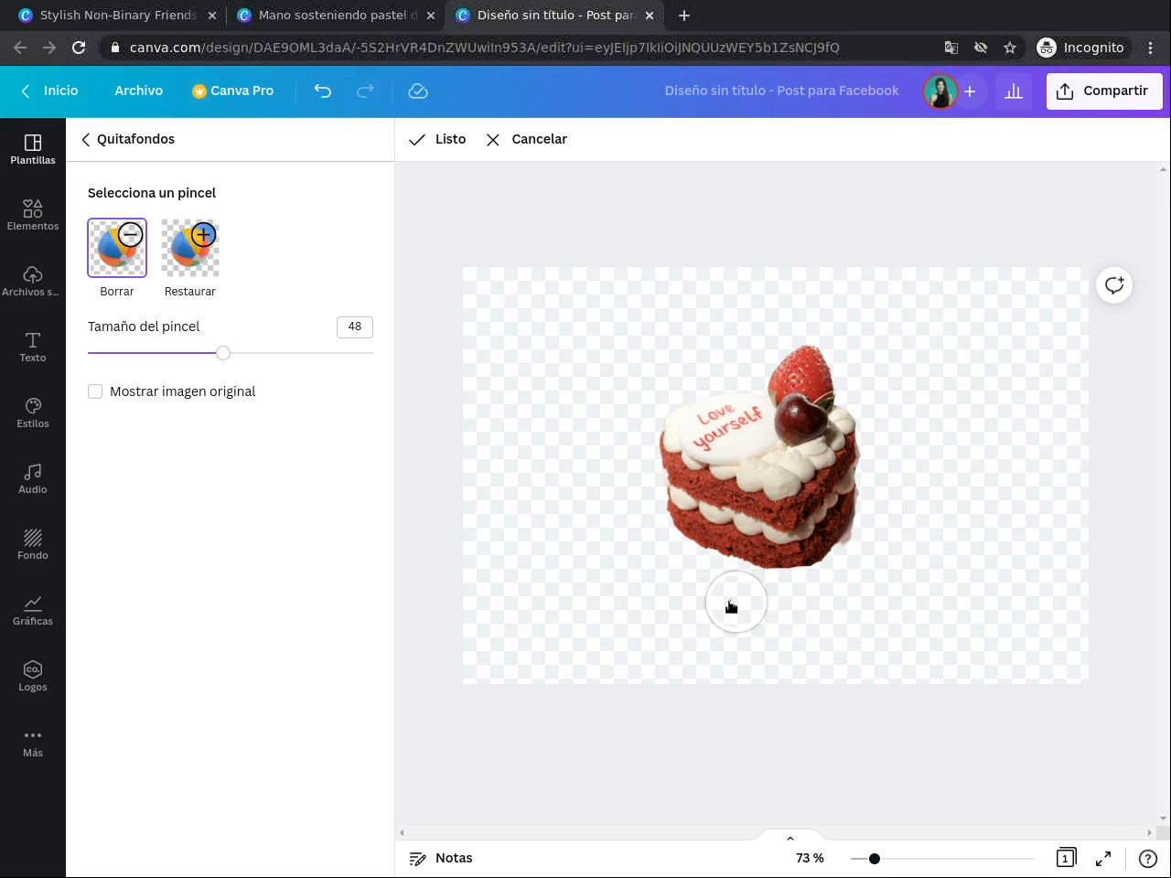The width and height of the screenshot is (1171, 878).
Task: Close the Stylish Non-Binary Friends tab
Action: point(212,16)
